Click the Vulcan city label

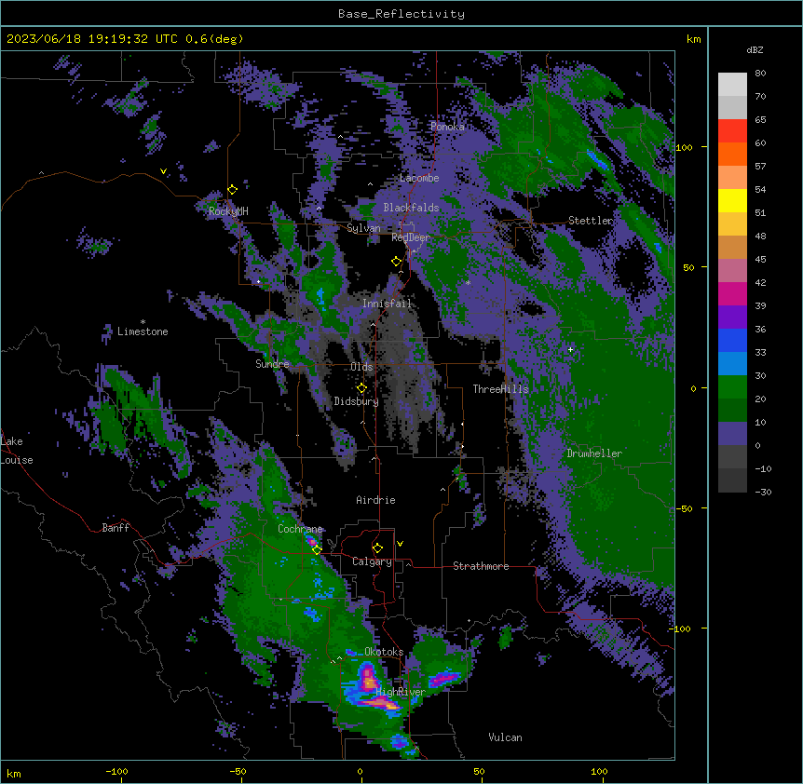(x=506, y=737)
